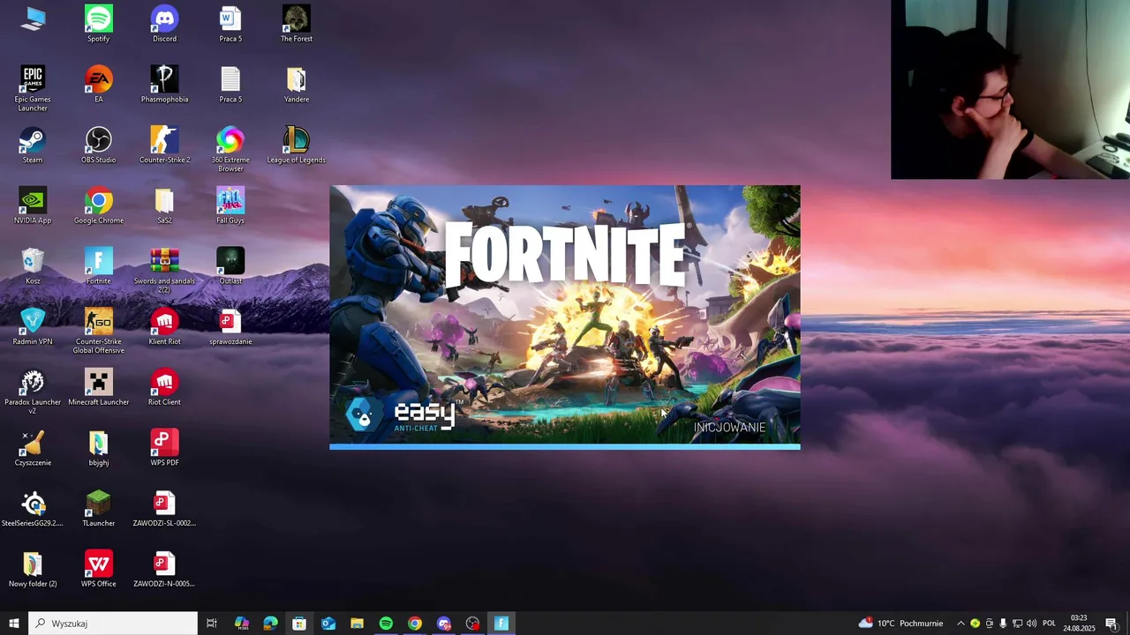Select the Nowy folder (2) icon
This screenshot has width=1130, height=635.
click(x=33, y=569)
